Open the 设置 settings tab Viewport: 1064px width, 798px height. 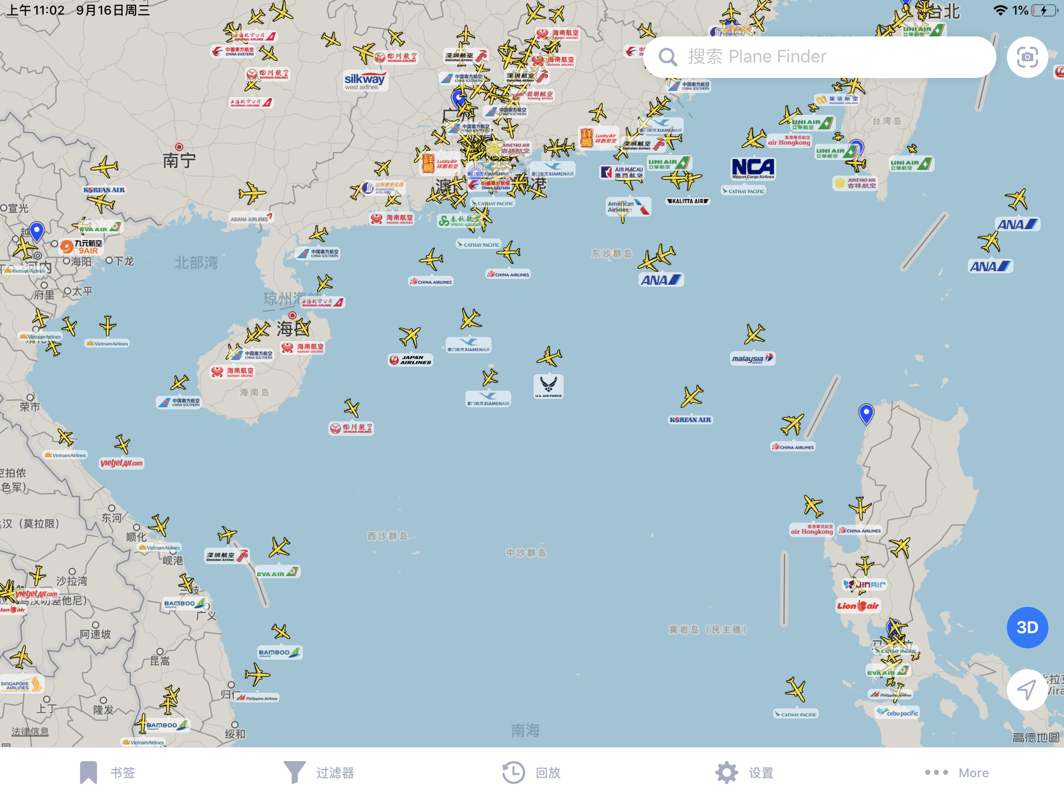tap(744, 773)
